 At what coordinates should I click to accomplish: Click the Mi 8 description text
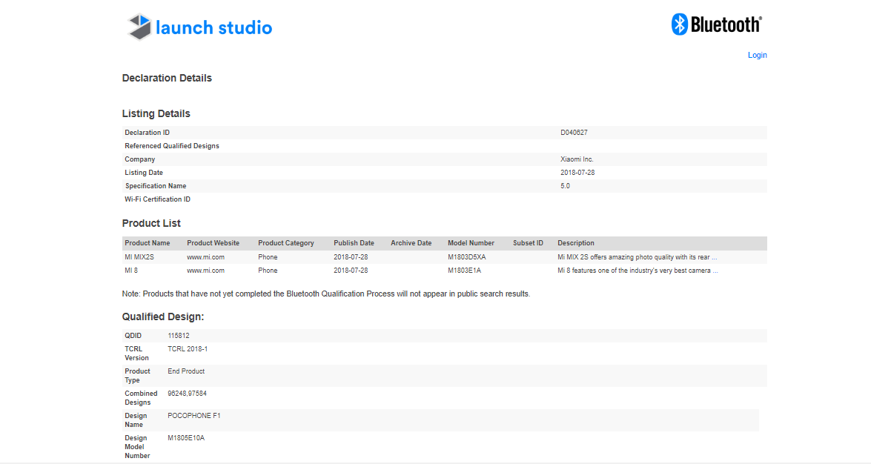point(637,271)
